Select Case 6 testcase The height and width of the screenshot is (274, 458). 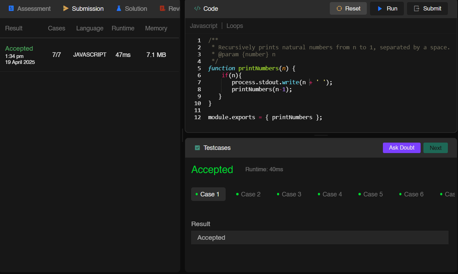coord(411,194)
